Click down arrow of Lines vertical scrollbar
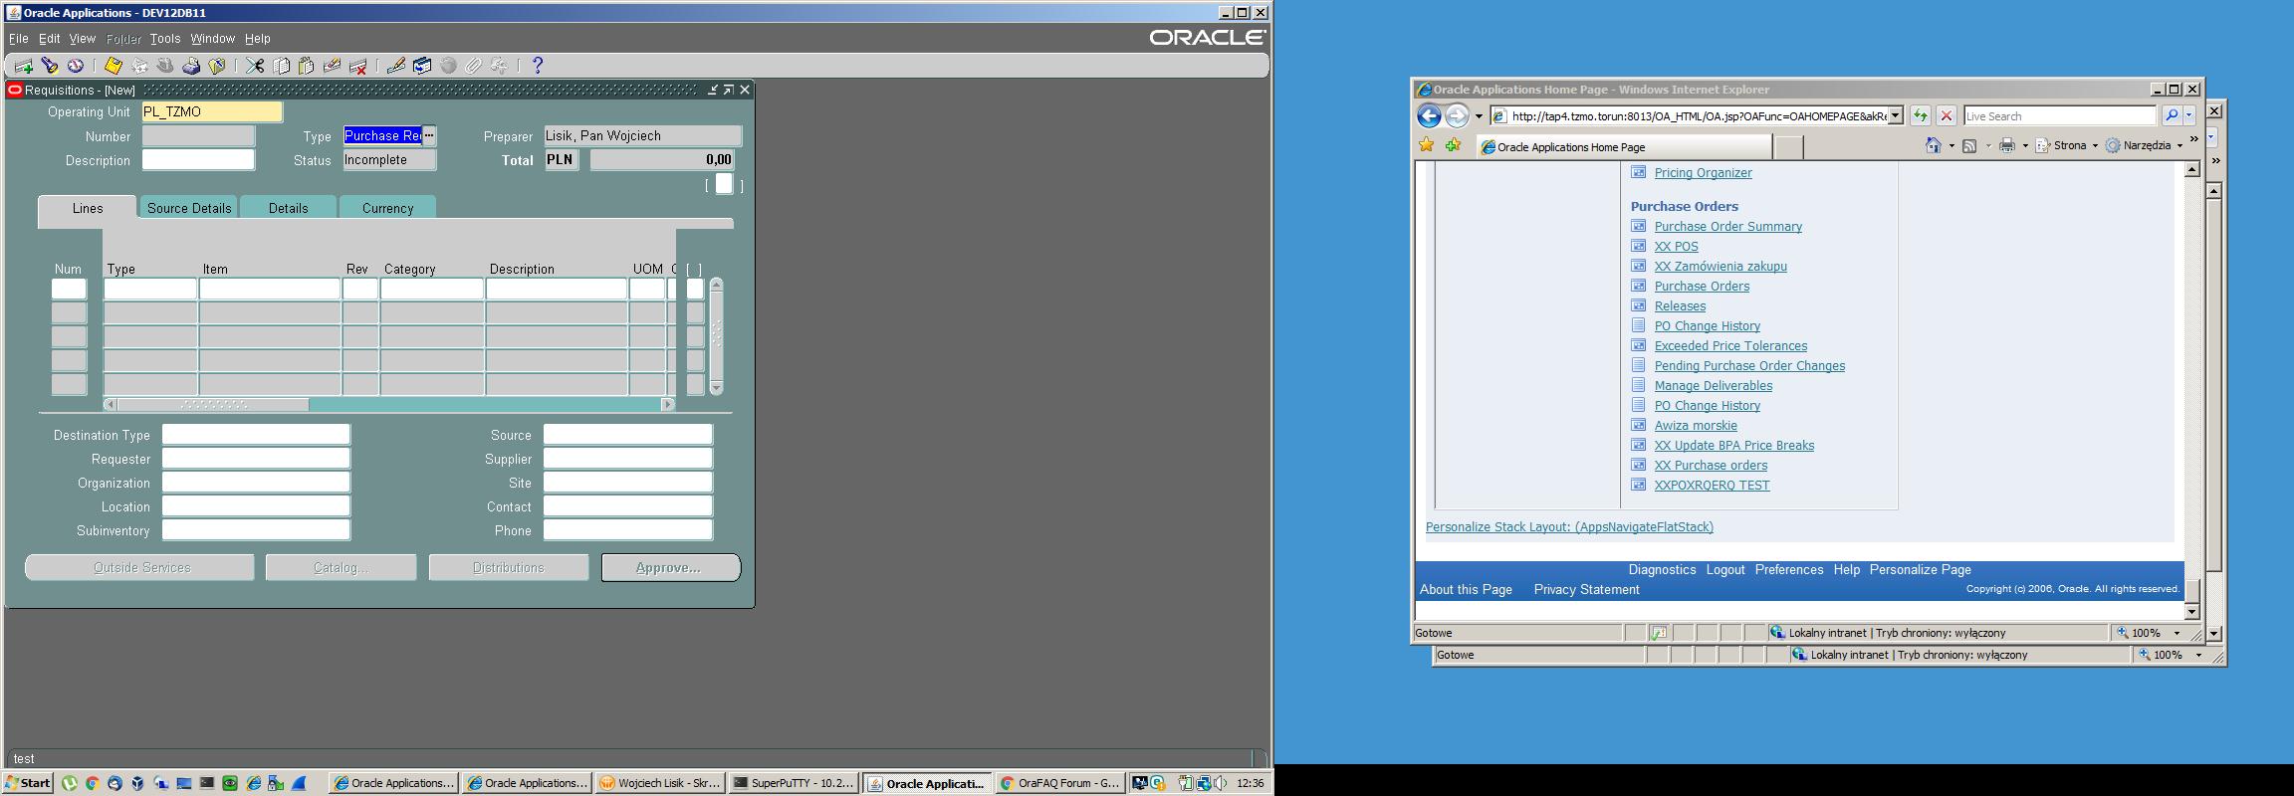Screen dimensions: 2294x796 (x=716, y=387)
